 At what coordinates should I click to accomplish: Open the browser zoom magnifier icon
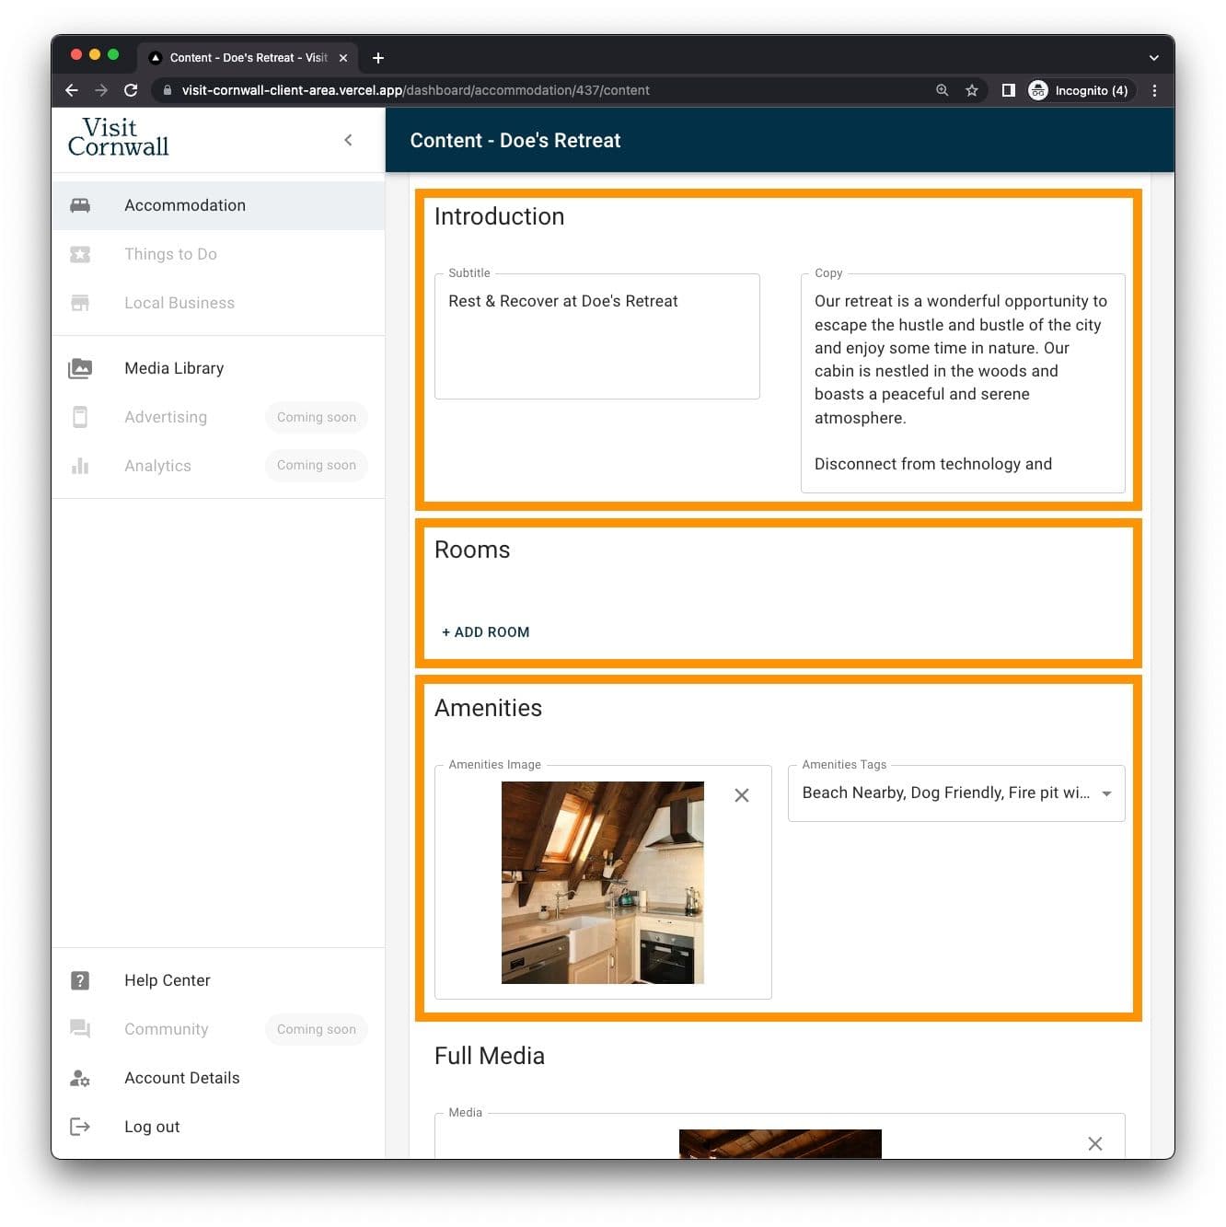point(942,90)
